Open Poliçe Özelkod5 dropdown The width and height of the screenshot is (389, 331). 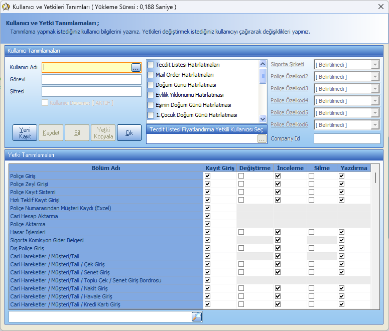point(375,113)
